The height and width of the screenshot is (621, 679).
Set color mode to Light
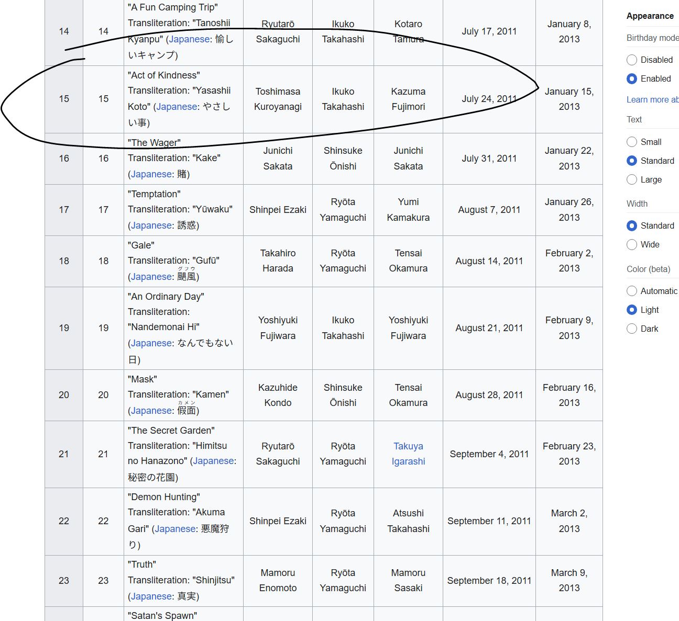pos(632,310)
